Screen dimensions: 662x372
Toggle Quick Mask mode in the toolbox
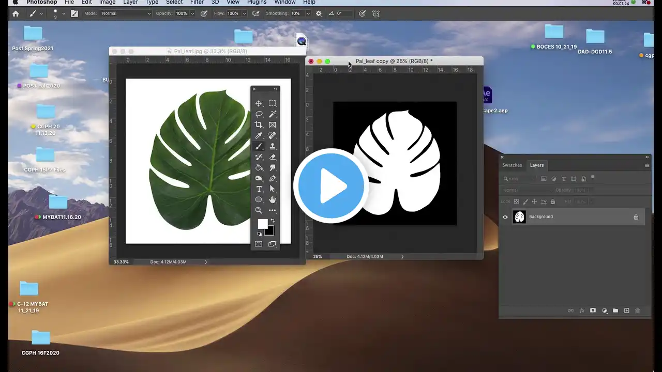click(x=259, y=244)
